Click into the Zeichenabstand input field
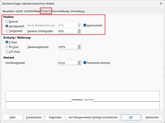The width and height of the screenshot is (165, 123). 67,63
